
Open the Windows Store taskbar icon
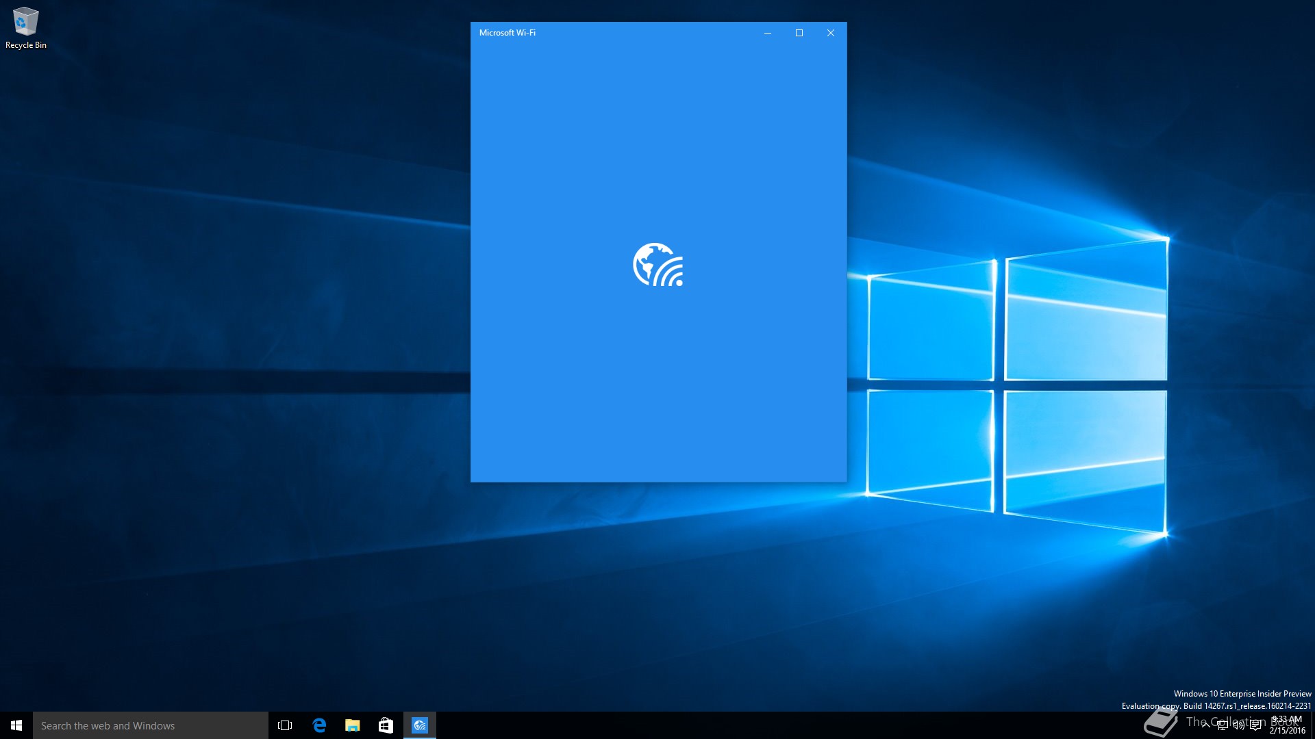point(386,725)
